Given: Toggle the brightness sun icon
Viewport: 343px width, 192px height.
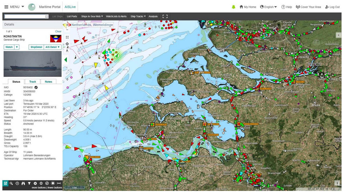Looking at the screenshot, I should tap(53, 183).
